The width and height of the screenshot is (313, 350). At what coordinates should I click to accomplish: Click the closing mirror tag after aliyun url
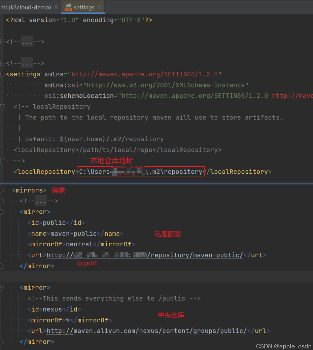pos(37,342)
